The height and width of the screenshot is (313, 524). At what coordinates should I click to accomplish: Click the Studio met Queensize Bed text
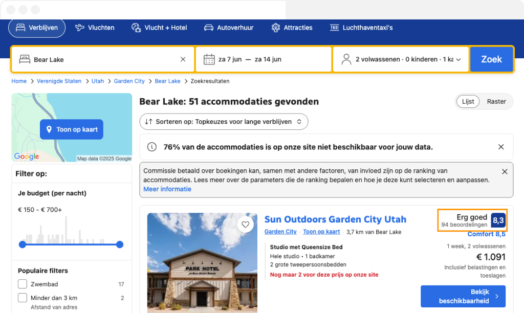(306, 247)
